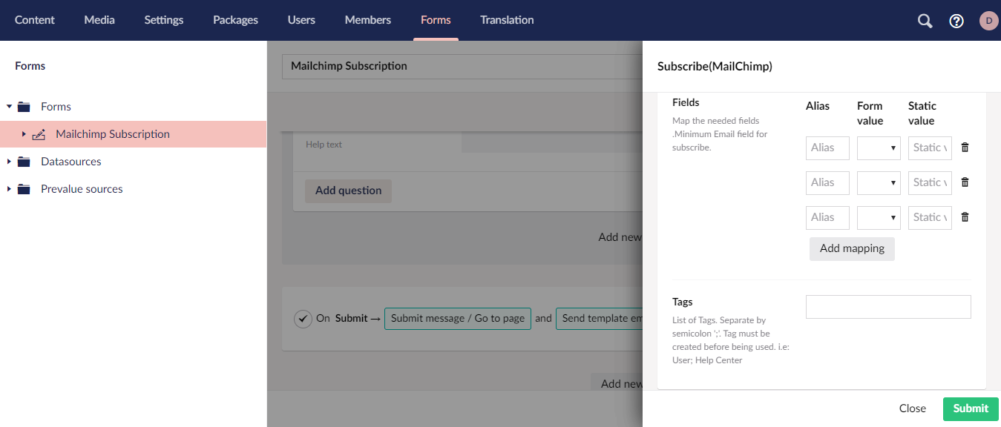Viewport: 1001px width, 427px height.
Task: Click the green Submit button
Action: [971, 408]
